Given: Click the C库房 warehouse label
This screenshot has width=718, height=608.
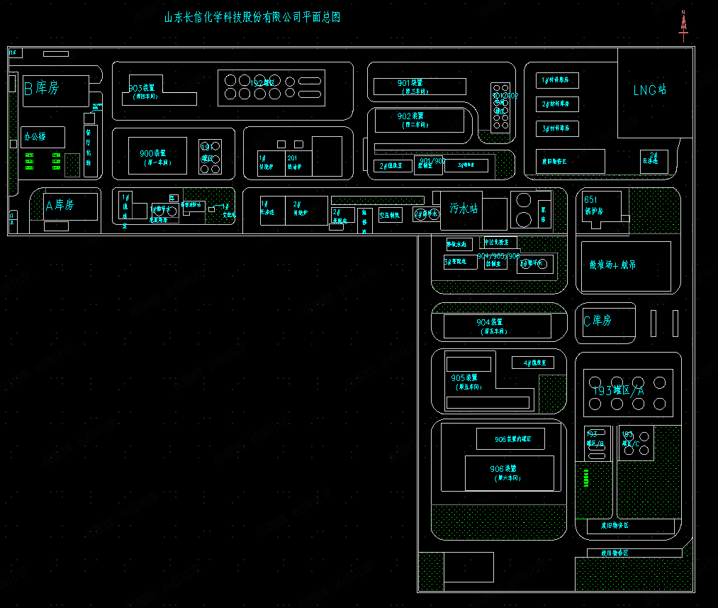Looking at the screenshot, I should pyautogui.click(x=597, y=321).
